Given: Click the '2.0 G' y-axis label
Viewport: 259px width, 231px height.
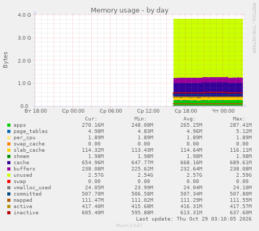Looking at the screenshot, I should [x=24, y=60].
